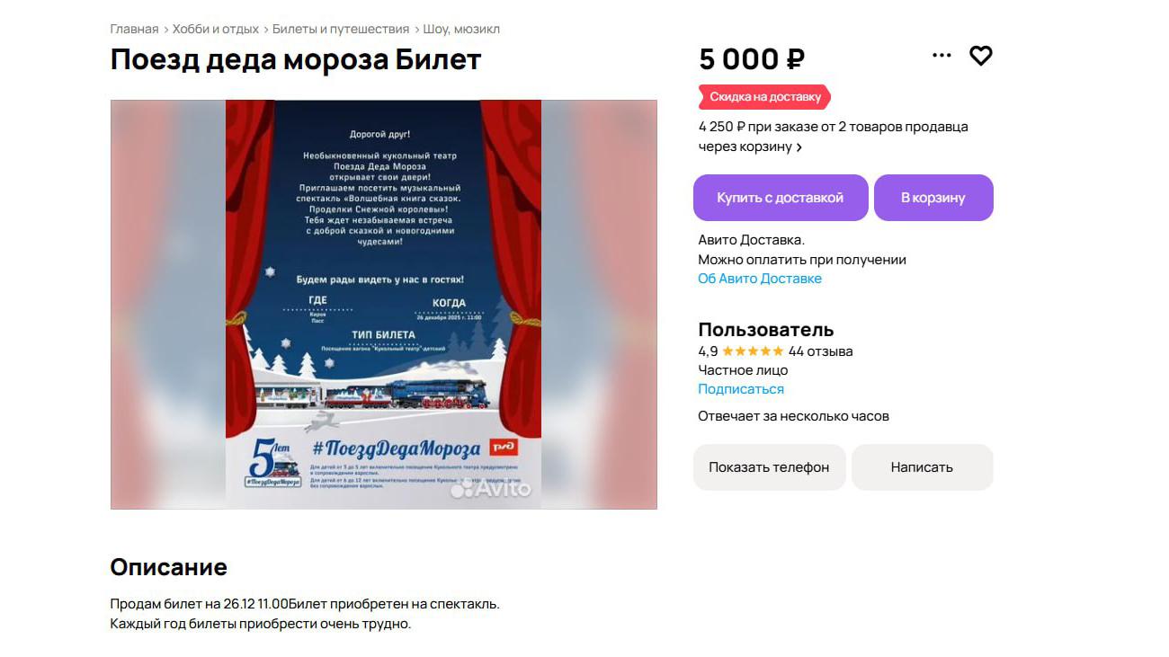Go to "Хобби и отдых" breadcrumb
Image resolution: width=1169 pixels, height=657 pixels.
(215, 29)
